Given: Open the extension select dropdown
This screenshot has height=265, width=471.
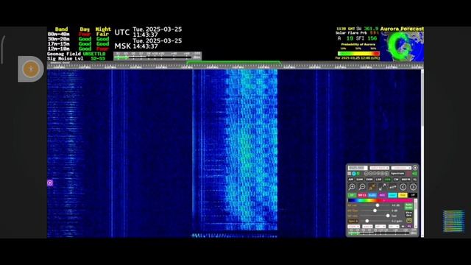Looking at the screenshot, I should [401, 168].
